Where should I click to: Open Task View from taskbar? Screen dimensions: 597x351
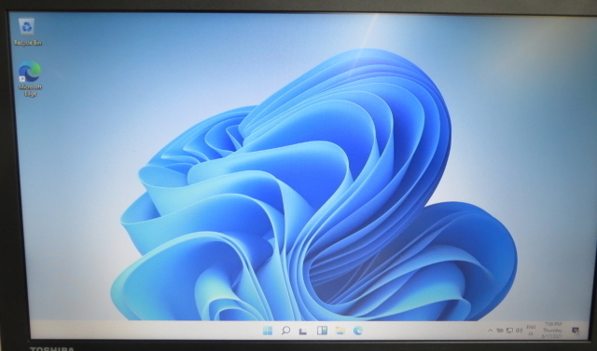tap(303, 331)
